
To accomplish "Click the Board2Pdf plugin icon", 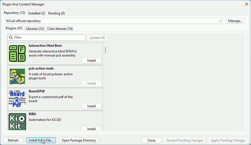I will pos(17,99).
